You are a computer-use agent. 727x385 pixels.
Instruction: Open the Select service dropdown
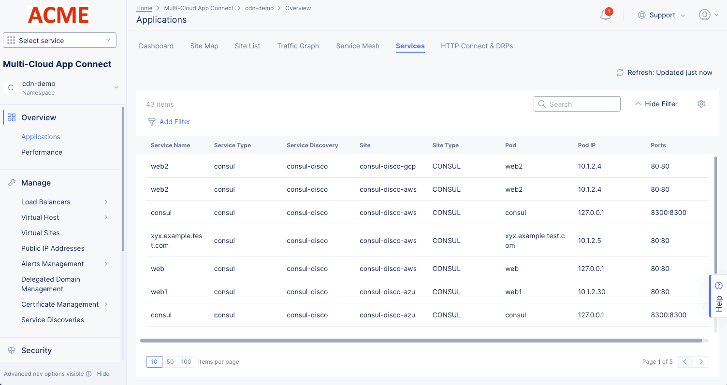pyautogui.click(x=59, y=41)
